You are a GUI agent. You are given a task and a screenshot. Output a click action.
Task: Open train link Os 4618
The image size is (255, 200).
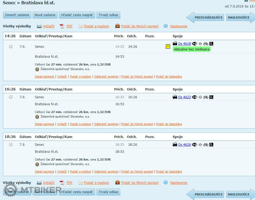[184, 44]
